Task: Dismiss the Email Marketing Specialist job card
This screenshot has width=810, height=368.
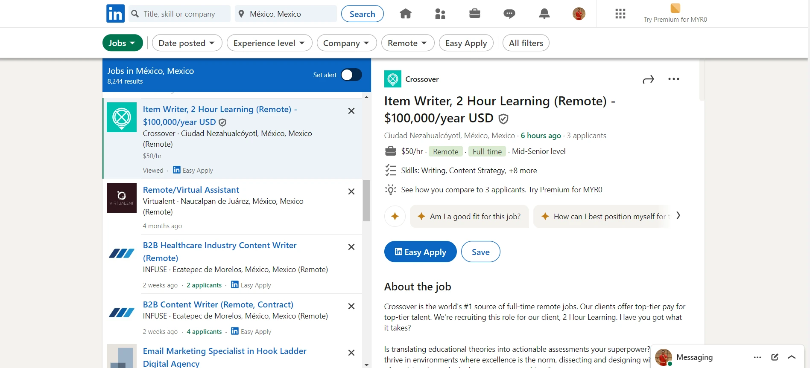Action: [x=351, y=353]
